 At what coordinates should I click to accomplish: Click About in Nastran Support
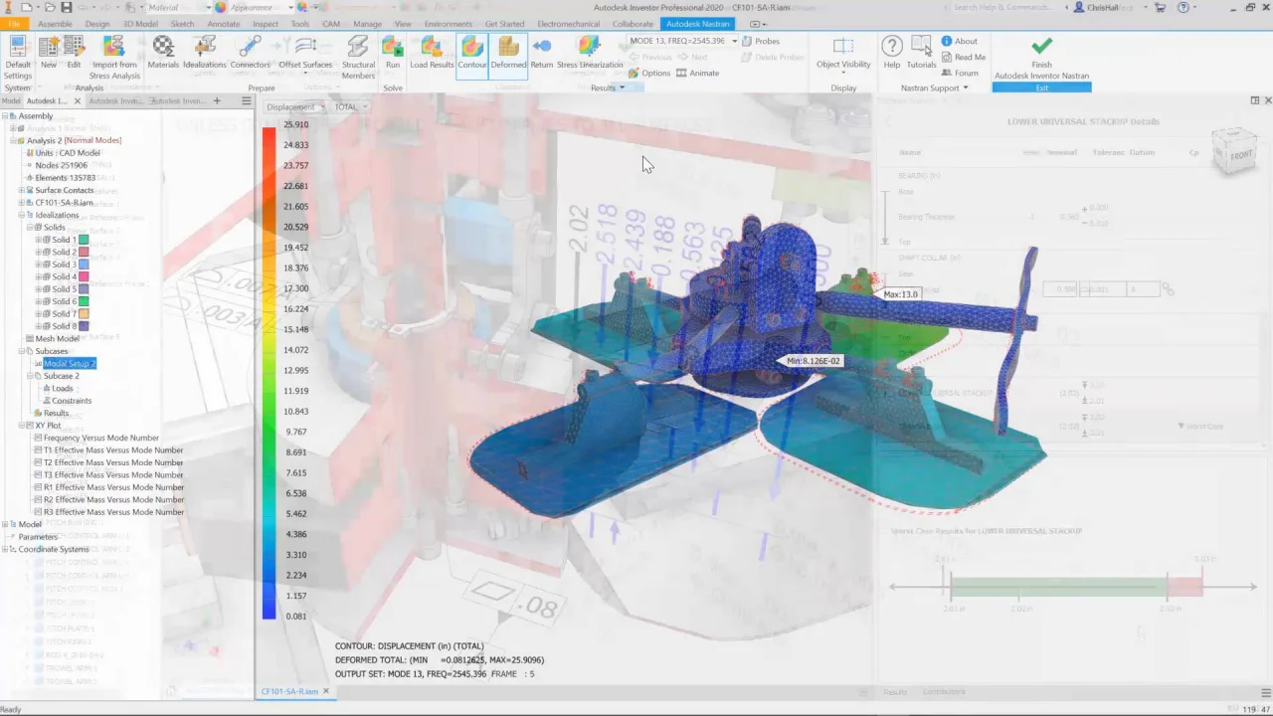tap(960, 42)
